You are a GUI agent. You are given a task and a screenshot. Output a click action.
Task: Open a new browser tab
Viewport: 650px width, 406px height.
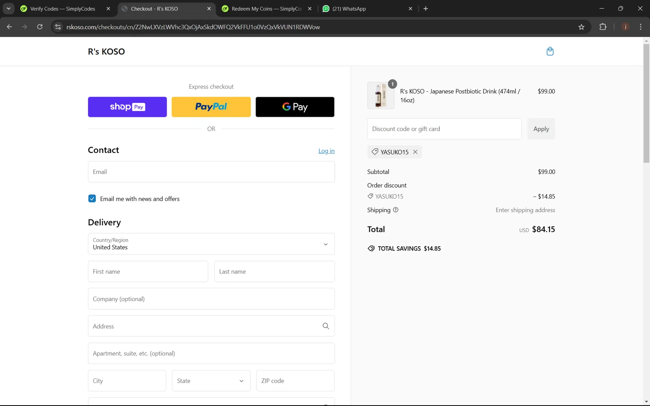pyautogui.click(x=426, y=9)
